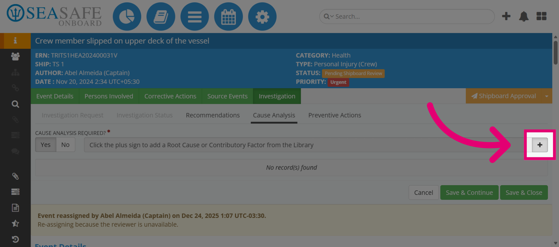The height and width of the screenshot is (247, 559).
Task: Click the Urgent priority badge
Action: 338,82
